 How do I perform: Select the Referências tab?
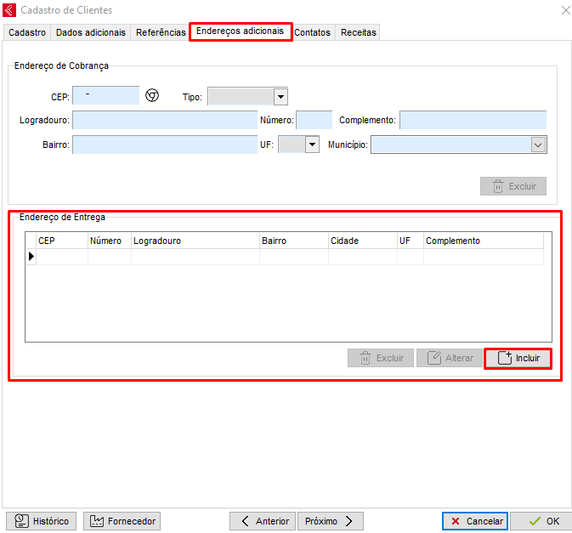coord(161,32)
